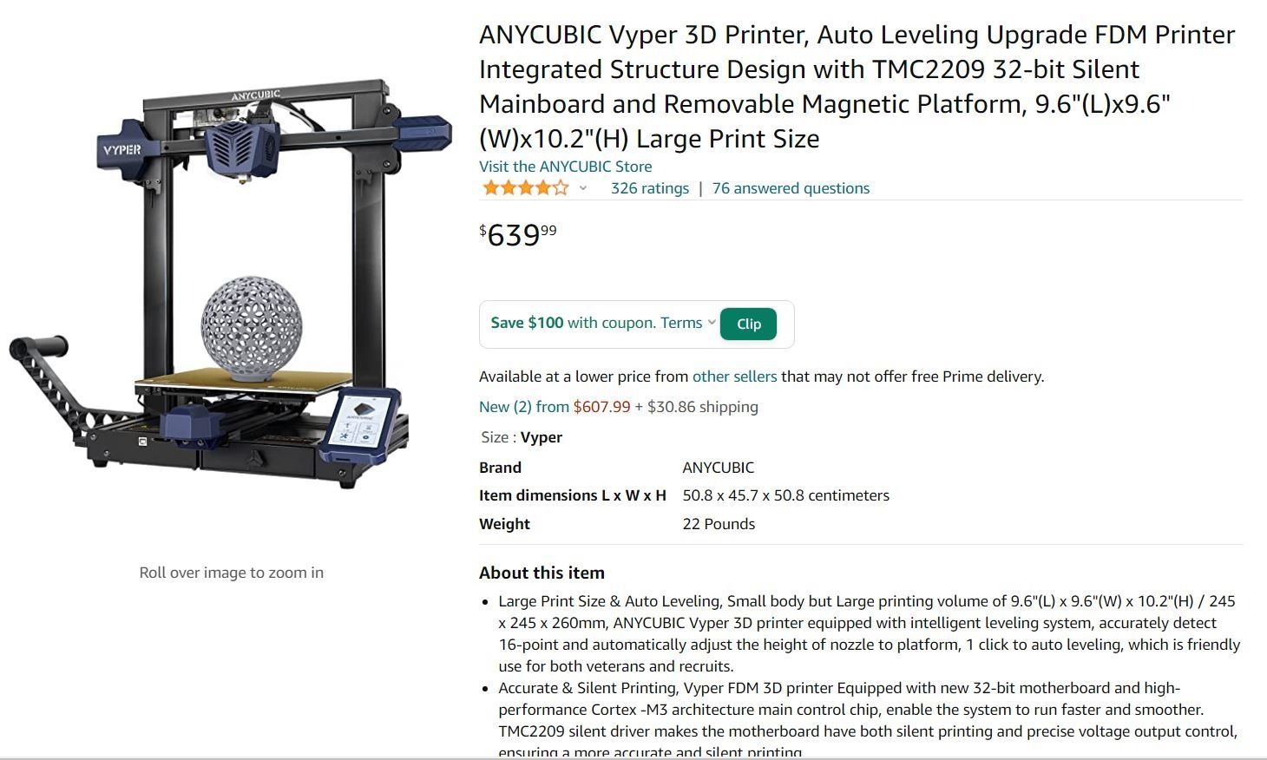
Task: Click the Terms link in coupon box
Action: 681,323
